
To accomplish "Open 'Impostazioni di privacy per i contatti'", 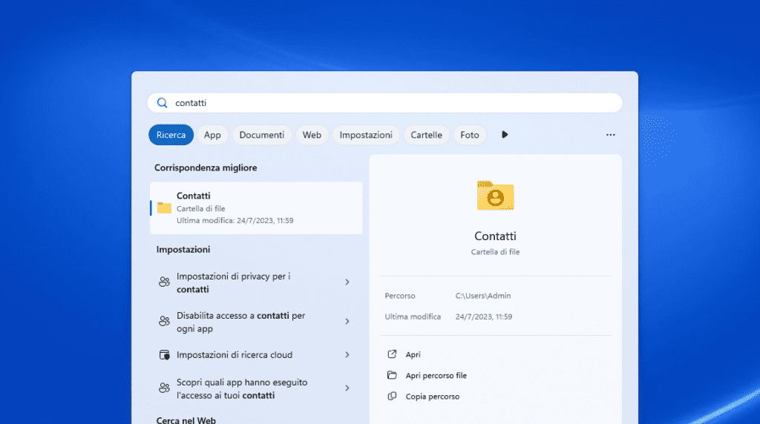I will [256, 282].
